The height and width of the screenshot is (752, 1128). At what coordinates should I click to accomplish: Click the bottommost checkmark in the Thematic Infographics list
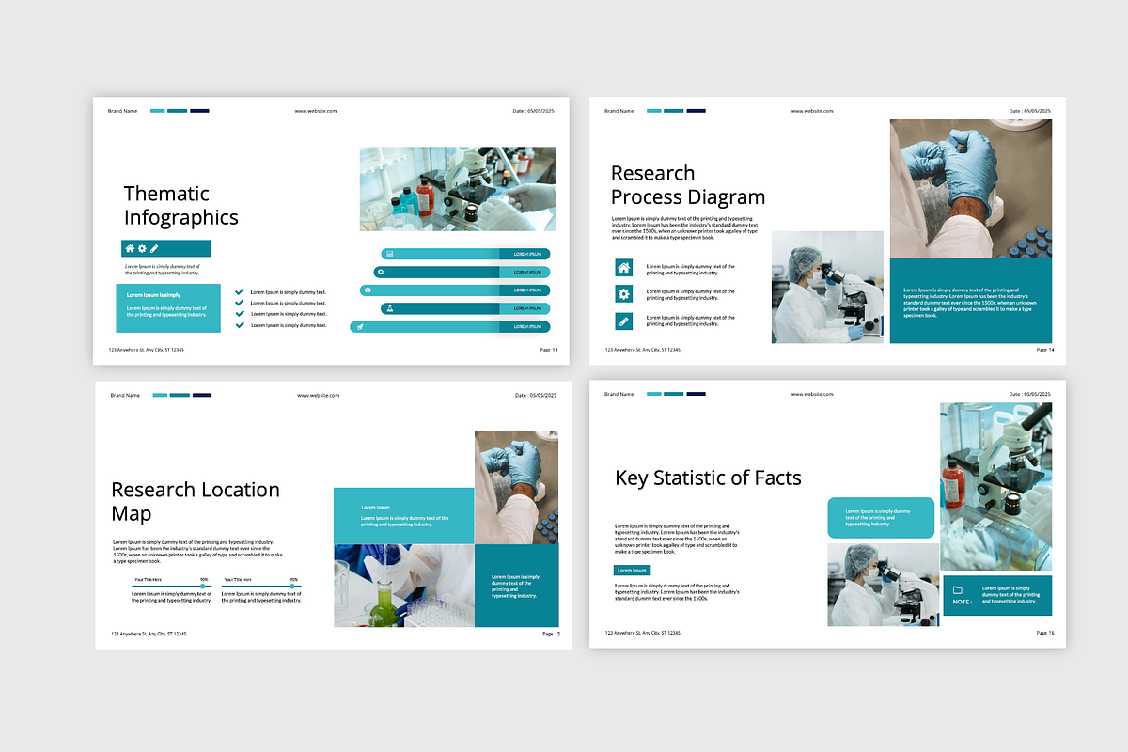[240, 325]
